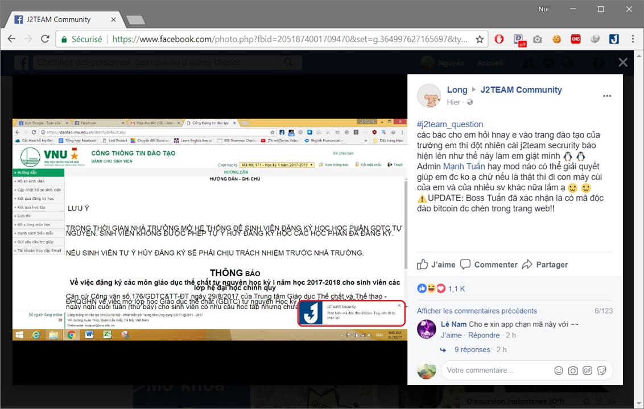Click the 6/123 comment count
Viewport: 644px width, 409px height.
pos(604,311)
